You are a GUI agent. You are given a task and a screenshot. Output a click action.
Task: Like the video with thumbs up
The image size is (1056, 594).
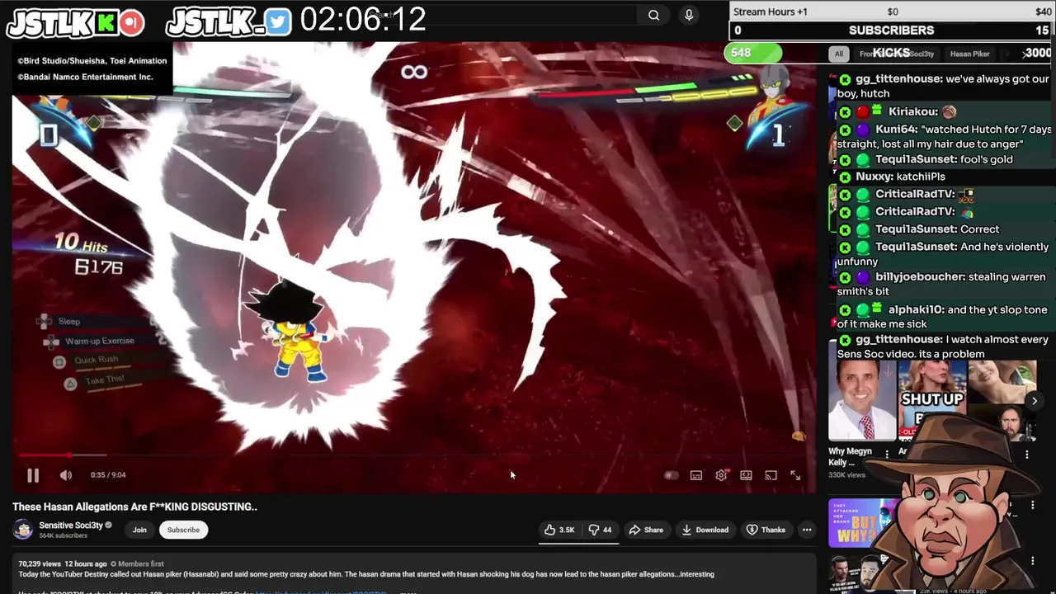pos(559,530)
